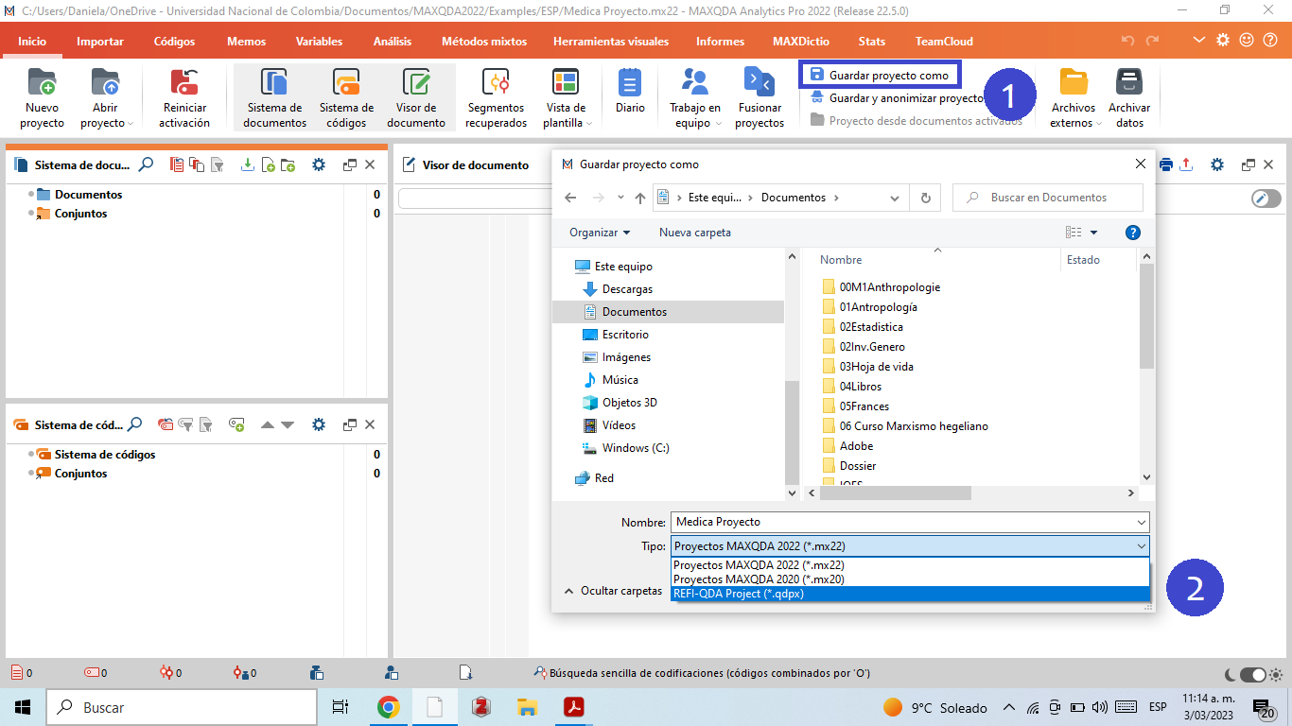Toggle the Sistema de documentos panel button
The height and width of the screenshot is (726, 1292).
pos(274,97)
